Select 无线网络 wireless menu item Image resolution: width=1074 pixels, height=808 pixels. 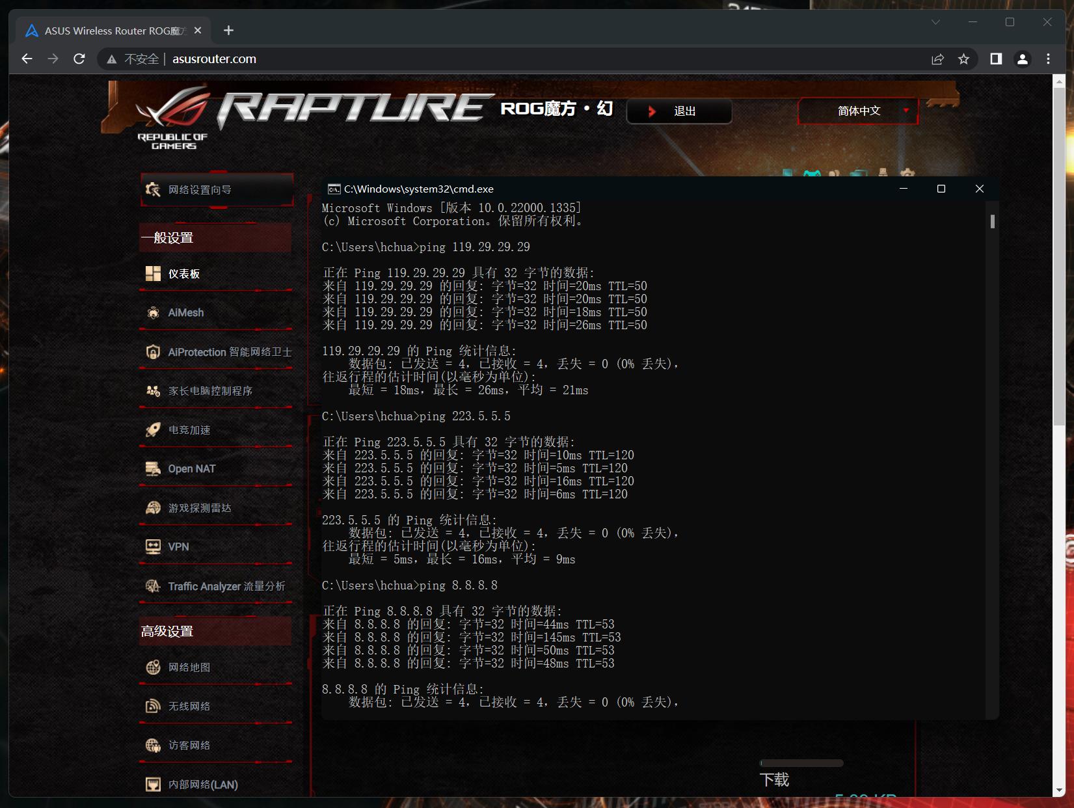pyautogui.click(x=189, y=707)
